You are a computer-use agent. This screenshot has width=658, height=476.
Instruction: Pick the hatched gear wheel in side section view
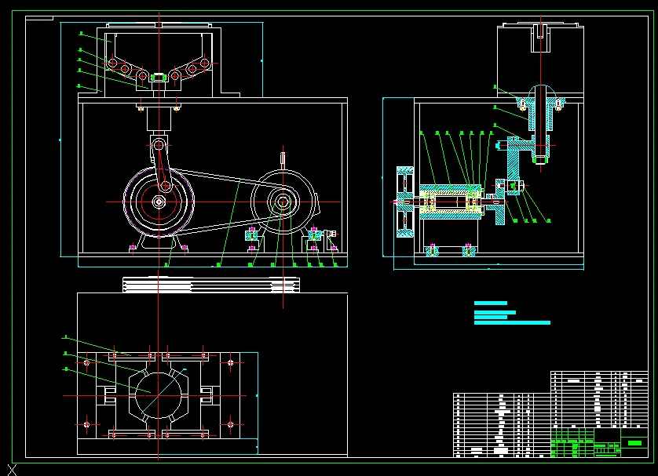tap(405, 202)
